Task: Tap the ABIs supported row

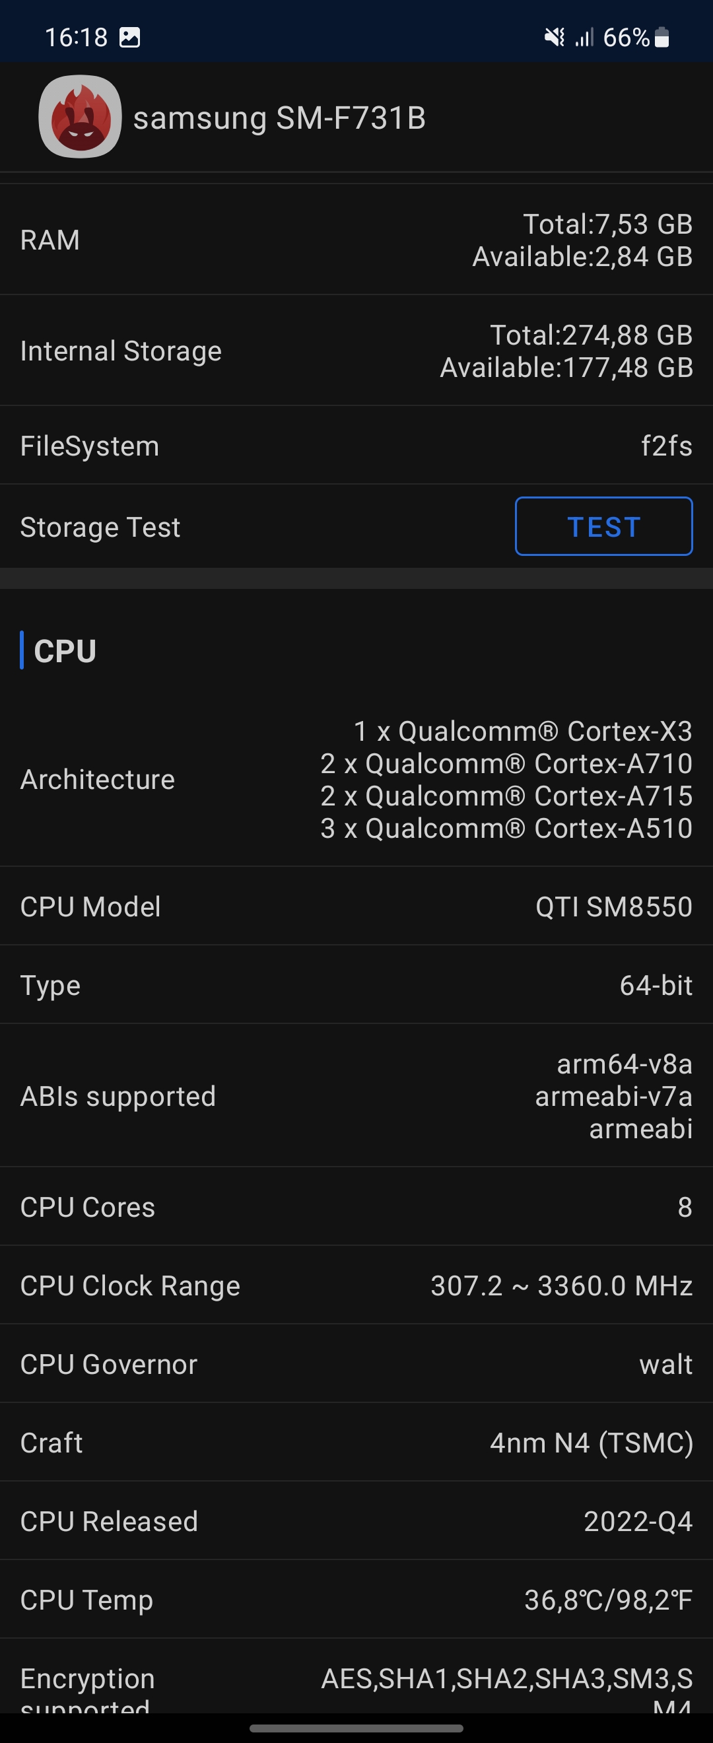Action: [x=356, y=1096]
